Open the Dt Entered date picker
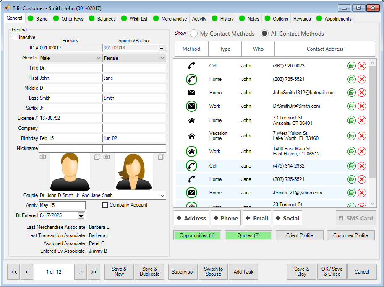 [x=81, y=215]
